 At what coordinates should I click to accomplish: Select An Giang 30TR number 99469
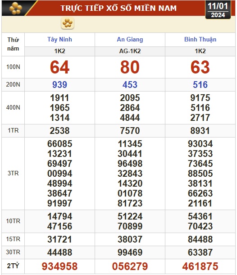click(130, 252)
